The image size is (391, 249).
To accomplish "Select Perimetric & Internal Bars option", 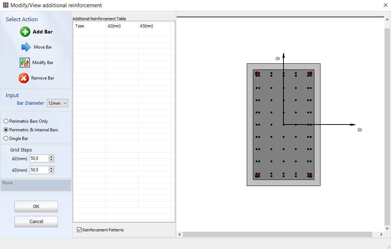I will (31, 130).
